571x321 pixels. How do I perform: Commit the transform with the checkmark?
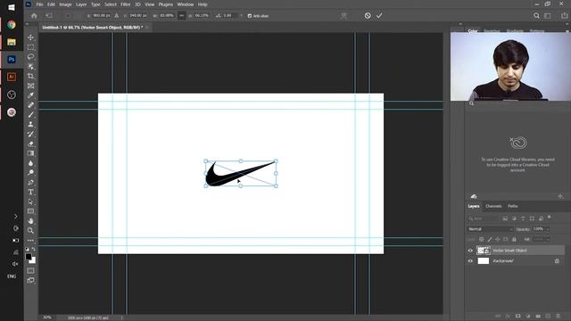379,16
